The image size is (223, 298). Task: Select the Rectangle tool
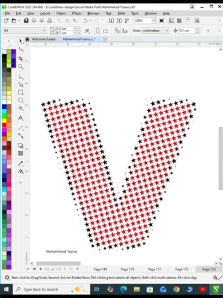[21, 92]
